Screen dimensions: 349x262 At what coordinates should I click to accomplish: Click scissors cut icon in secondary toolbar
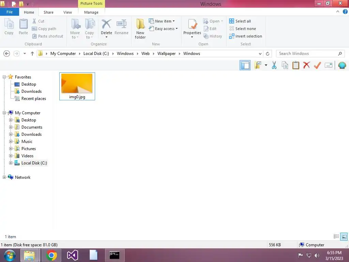274,65
